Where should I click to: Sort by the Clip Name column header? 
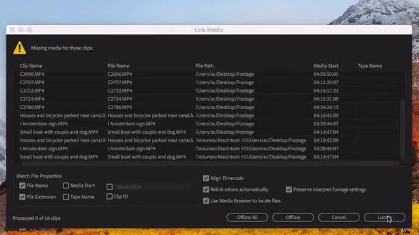31,66
